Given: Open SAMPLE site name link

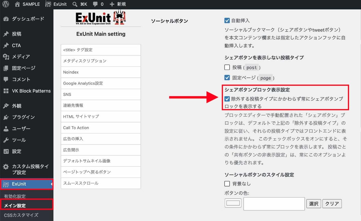Looking at the screenshot, I should (31, 4).
